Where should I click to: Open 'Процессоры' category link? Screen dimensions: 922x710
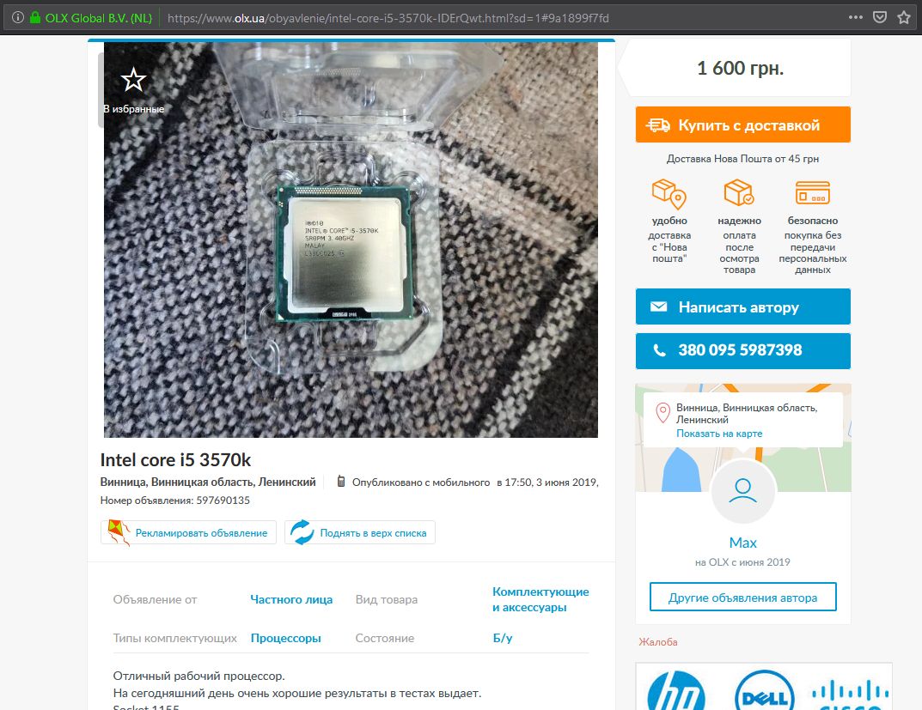pyautogui.click(x=286, y=639)
